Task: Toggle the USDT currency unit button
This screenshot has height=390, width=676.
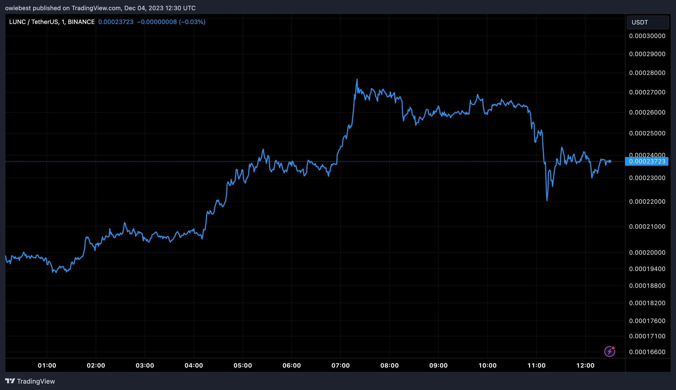Action: 648,22
